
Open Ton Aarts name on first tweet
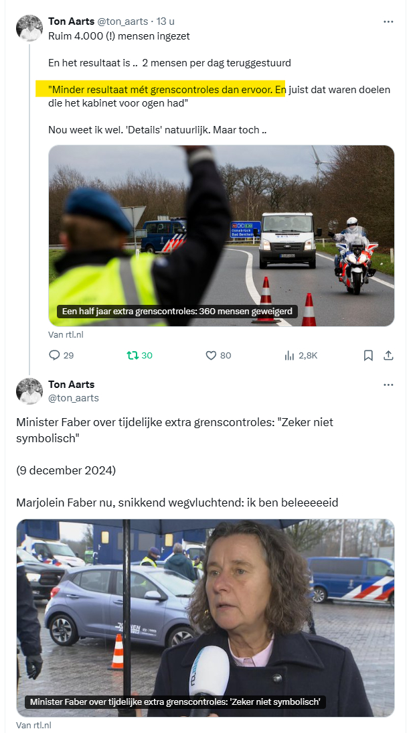coord(72,21)
